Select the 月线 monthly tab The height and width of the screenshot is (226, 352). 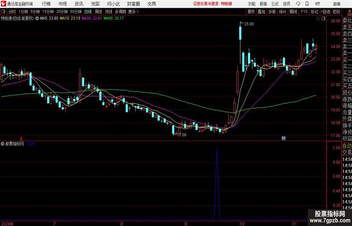point(108,12)
